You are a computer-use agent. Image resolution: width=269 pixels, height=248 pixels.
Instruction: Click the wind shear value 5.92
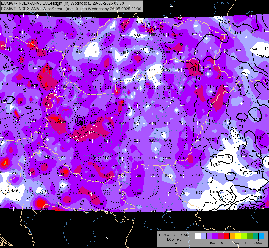point(63,104)
